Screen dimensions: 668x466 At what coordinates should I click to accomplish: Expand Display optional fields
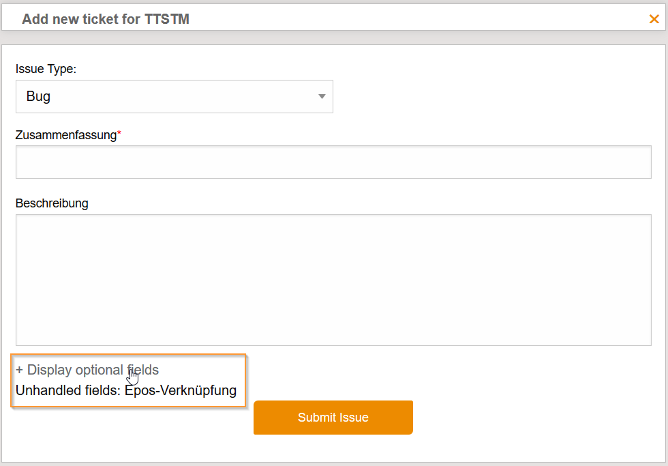87,370
